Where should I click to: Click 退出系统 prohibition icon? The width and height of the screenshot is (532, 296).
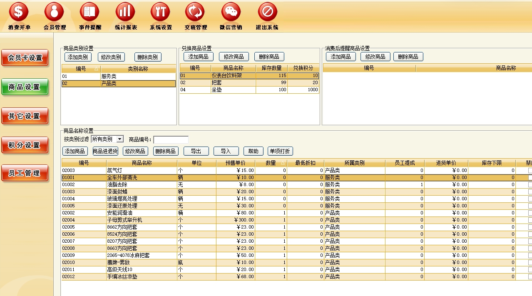coord(267,12)
